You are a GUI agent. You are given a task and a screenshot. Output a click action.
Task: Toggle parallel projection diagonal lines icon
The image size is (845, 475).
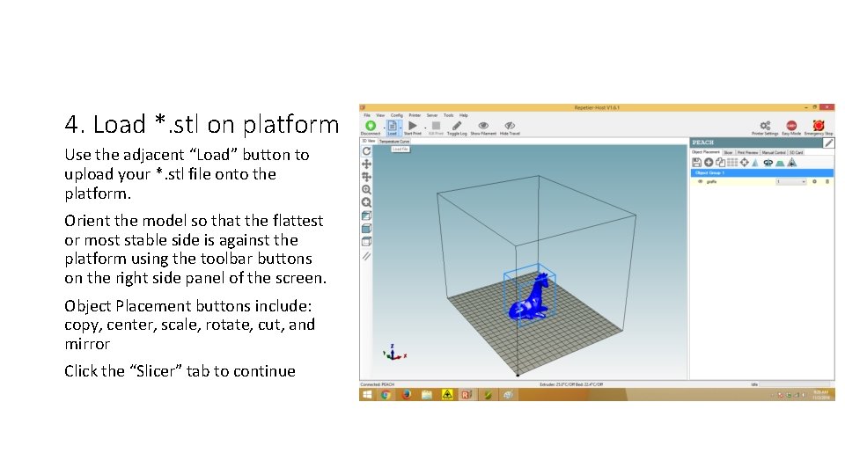[x=366, y=256]
